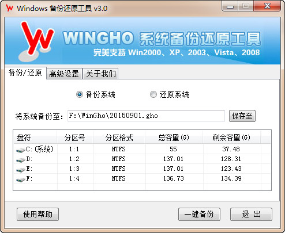The height and width of the screenshot is (233, 285).
Task: Click the 保存至 button
Action: (x=242, y=116)
